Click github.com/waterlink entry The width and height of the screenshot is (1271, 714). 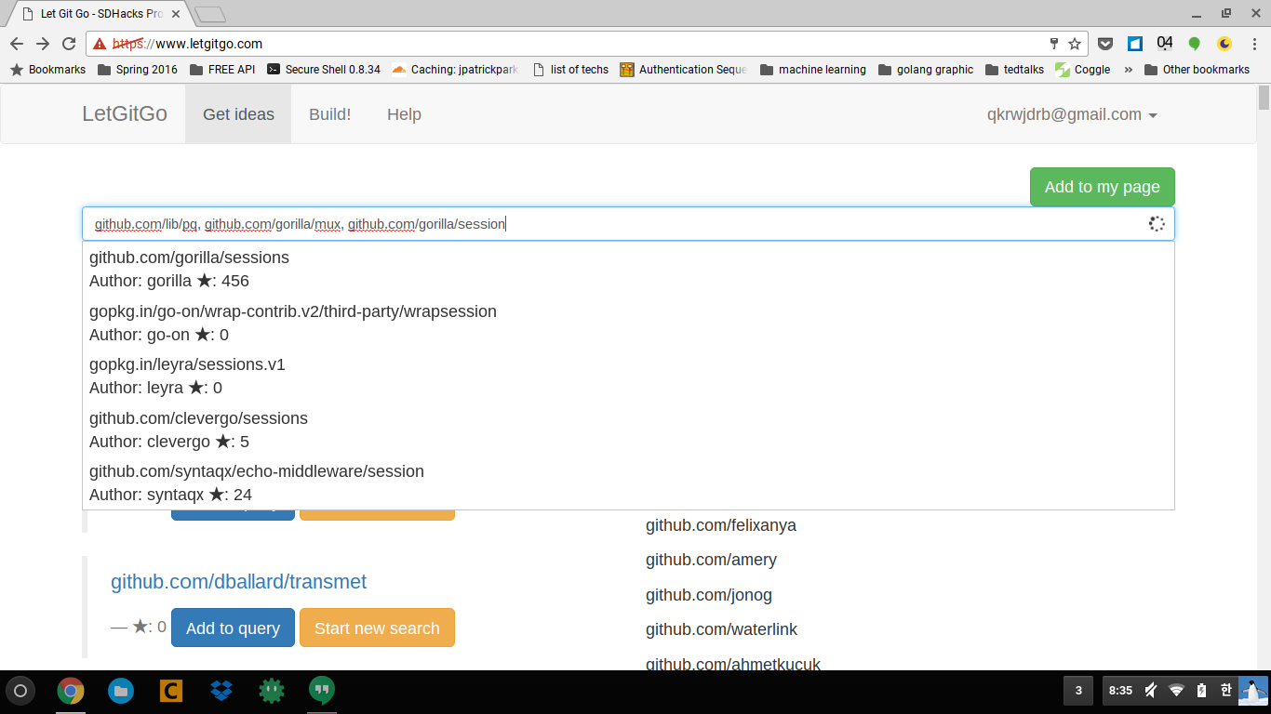click(722, 629)
